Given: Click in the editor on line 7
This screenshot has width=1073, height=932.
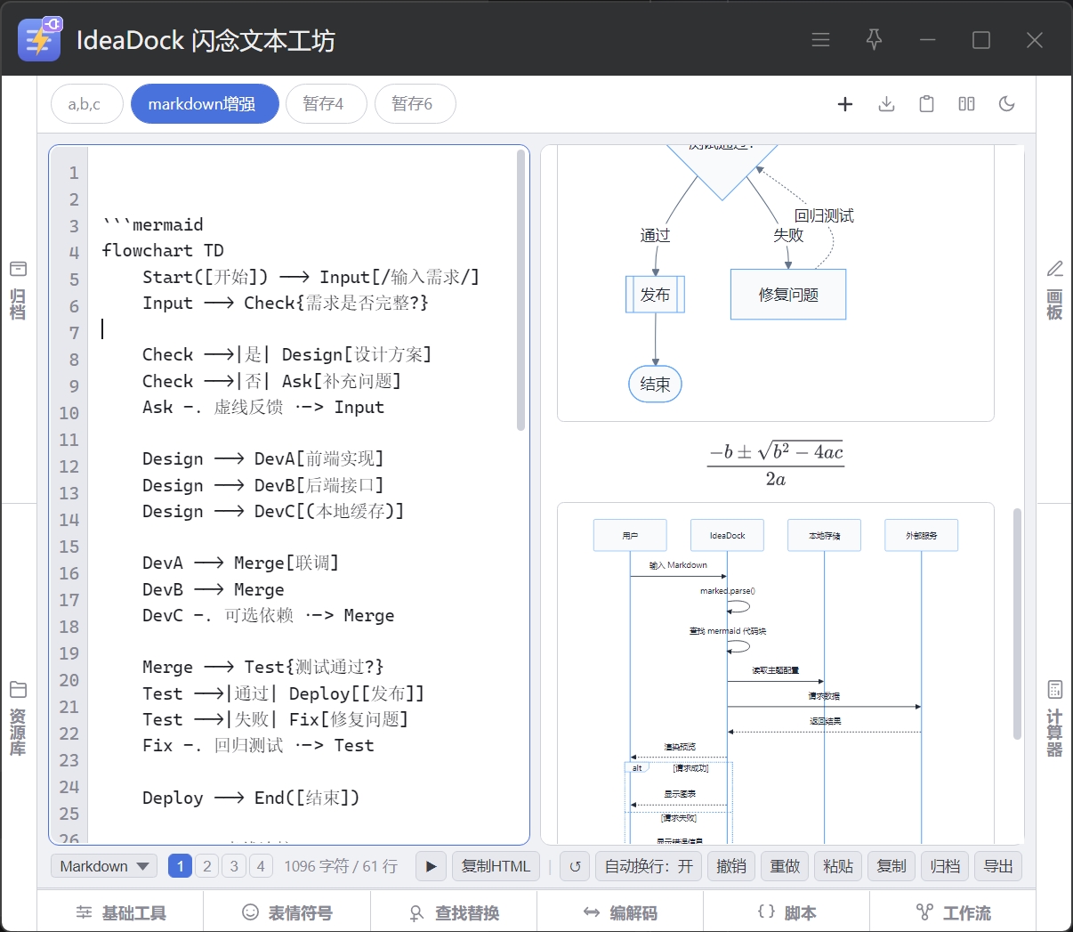Looking at the screenshot, I should click(x=307, y=329).
